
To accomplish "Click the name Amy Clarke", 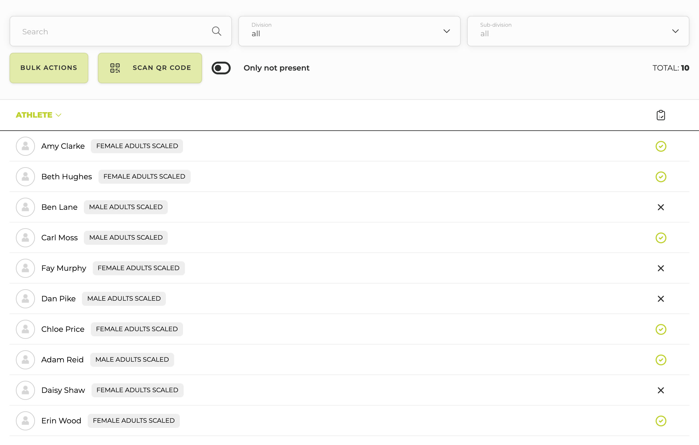I will [x=63, y=146].
